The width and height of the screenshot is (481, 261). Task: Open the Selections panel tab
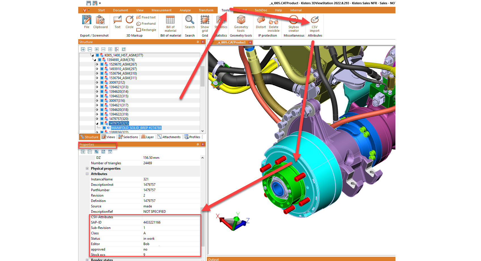coord(128,137)
